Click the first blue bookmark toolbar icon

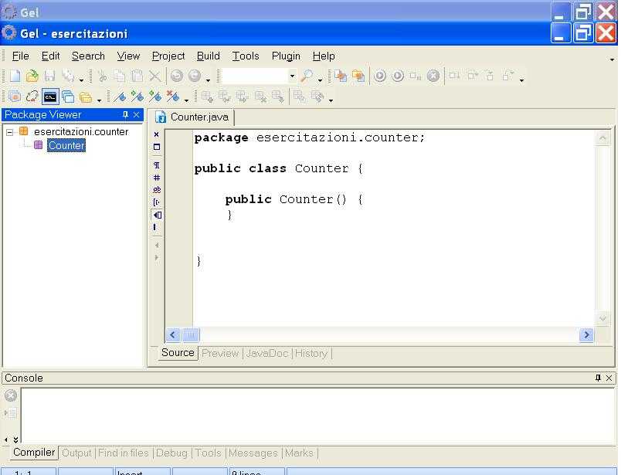click(x=120, y=97)
